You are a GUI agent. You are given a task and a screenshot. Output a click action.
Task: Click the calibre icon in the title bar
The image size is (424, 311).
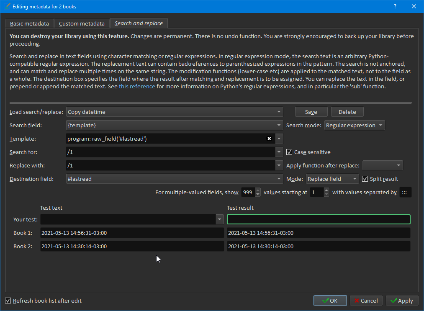tap(6, 6)
